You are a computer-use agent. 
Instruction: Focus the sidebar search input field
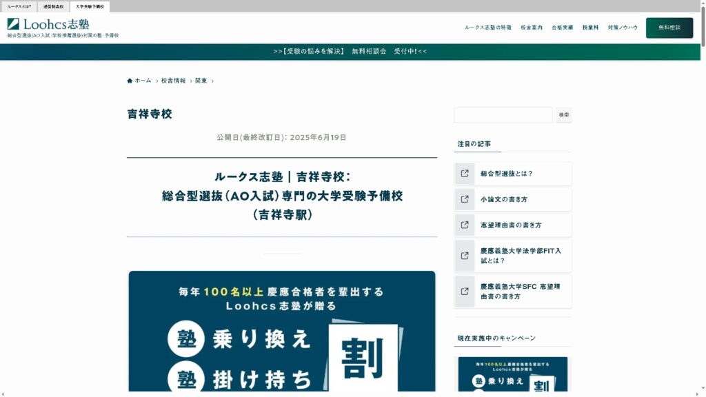(503, 115)
